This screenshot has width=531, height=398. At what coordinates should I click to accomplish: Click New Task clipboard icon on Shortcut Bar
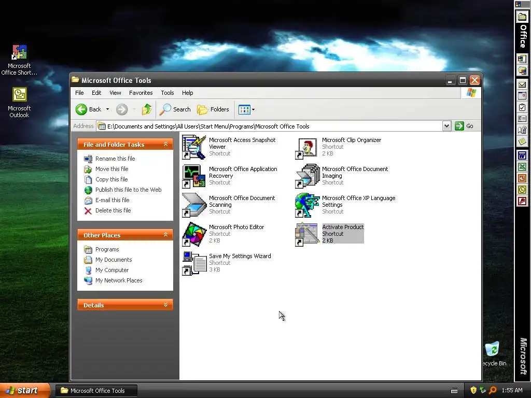point(522,108)
